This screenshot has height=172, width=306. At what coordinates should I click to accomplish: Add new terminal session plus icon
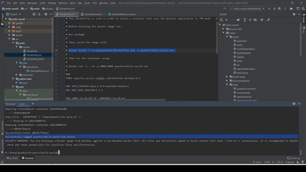33,104
